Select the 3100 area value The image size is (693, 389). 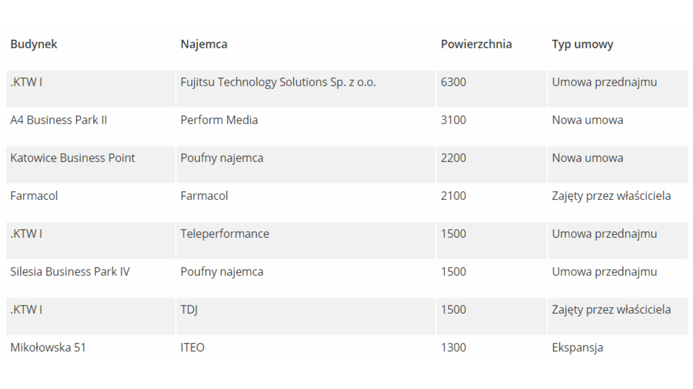click(453, 120)
